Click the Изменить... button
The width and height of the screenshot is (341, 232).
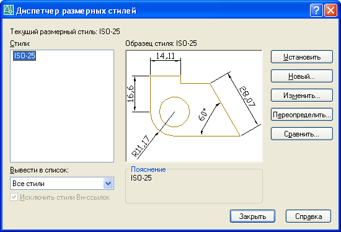click(x=302, y=96)
